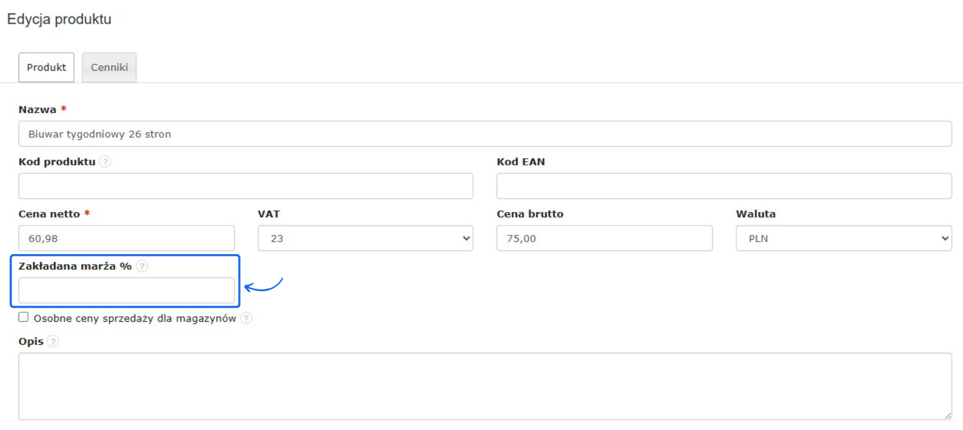
Task: Click the Cena netto field label
Action: pos(49,214)
